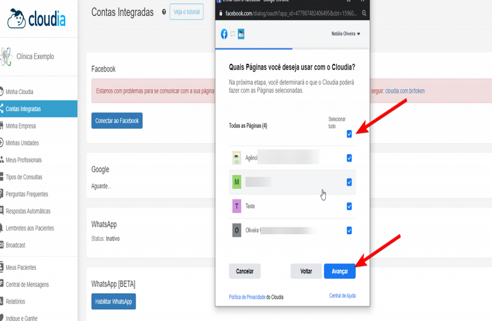Click the Clínica Exemplo name
The image size is (492, 321).
pyautogui.click(x=35, y=56)
